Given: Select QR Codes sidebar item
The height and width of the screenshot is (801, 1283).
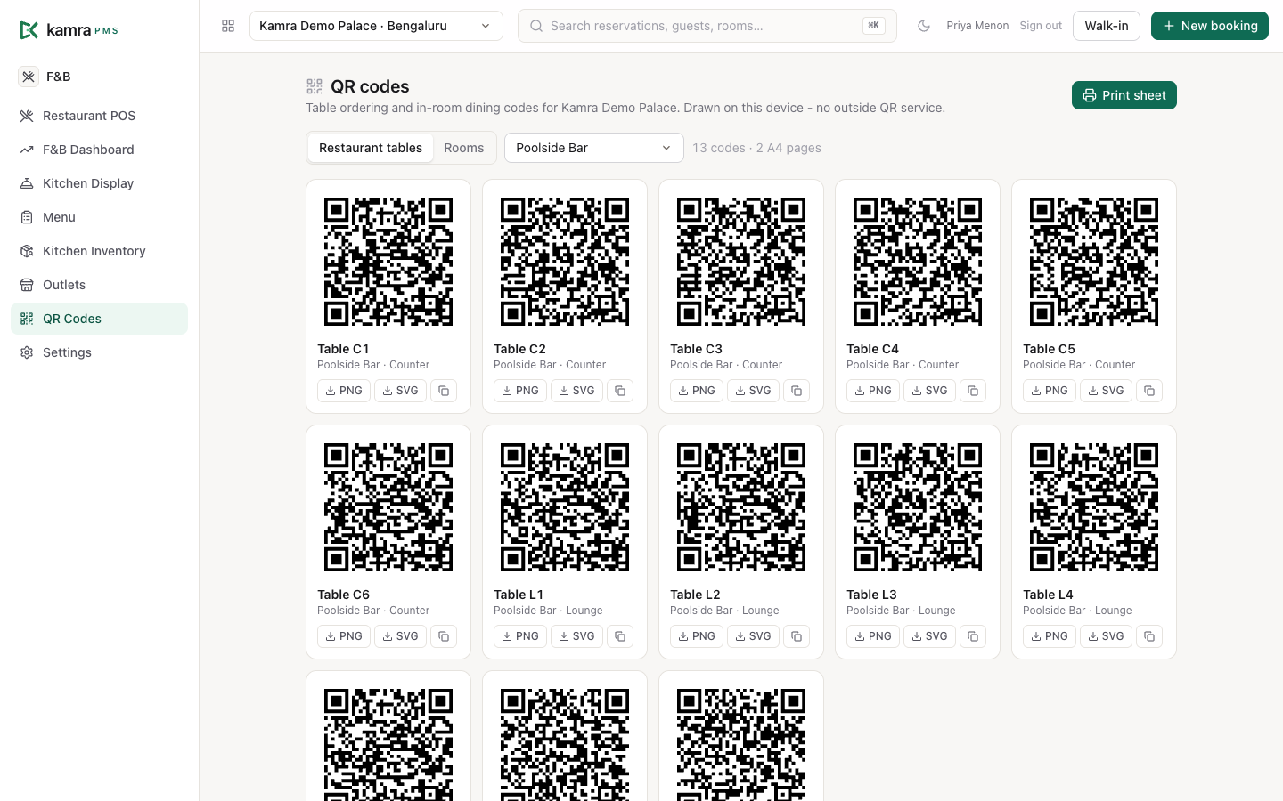Looking at the screenshot, I should coord(99,319).
